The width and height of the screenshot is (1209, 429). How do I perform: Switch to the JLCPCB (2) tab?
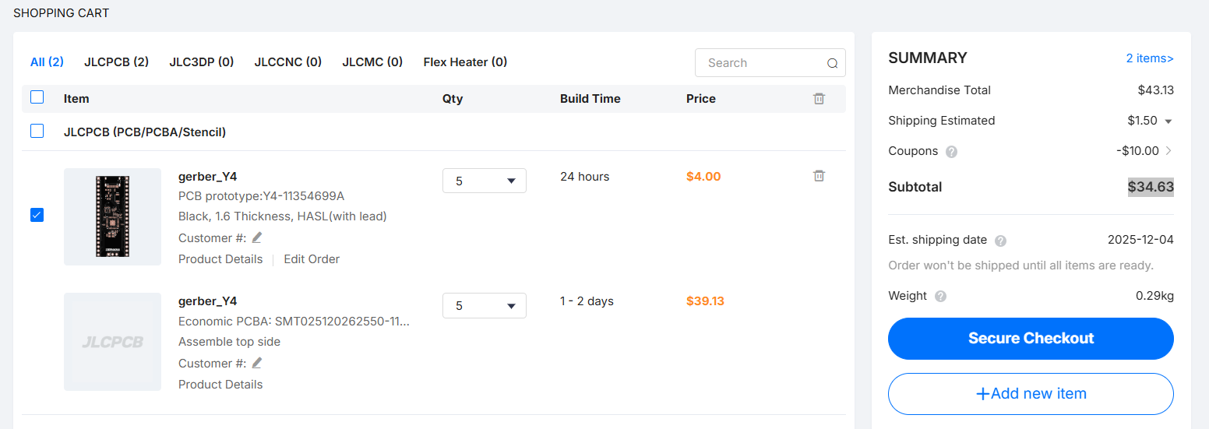(x=116, y=62)
